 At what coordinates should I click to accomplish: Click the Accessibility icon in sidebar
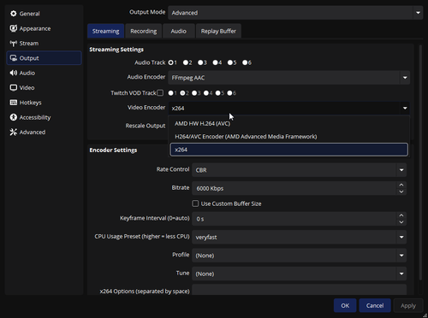tap(14, 117)
